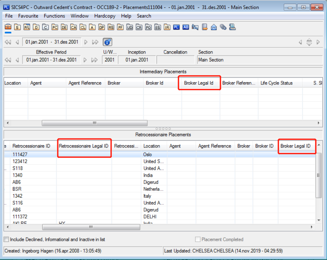
Task: Enable Include Declined, Informational and Inactive checkbox
Action: pos(6,240)
